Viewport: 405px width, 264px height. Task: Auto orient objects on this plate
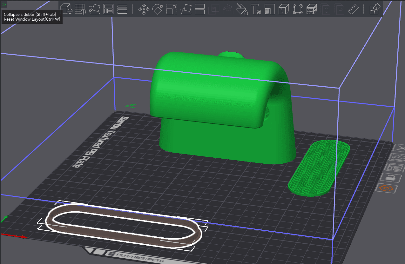397,157
